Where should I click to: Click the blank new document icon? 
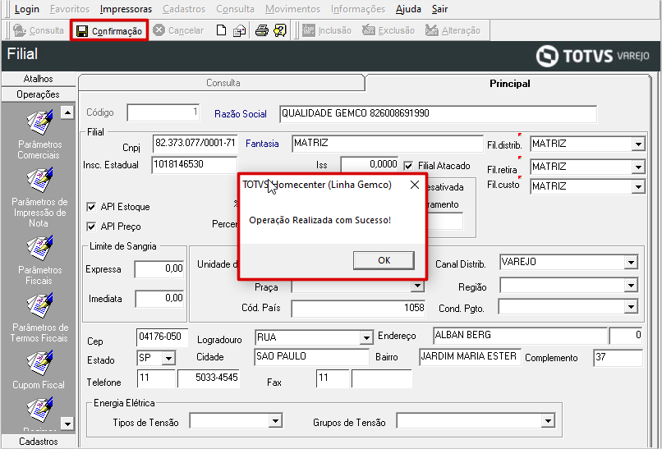coord(221,30)
